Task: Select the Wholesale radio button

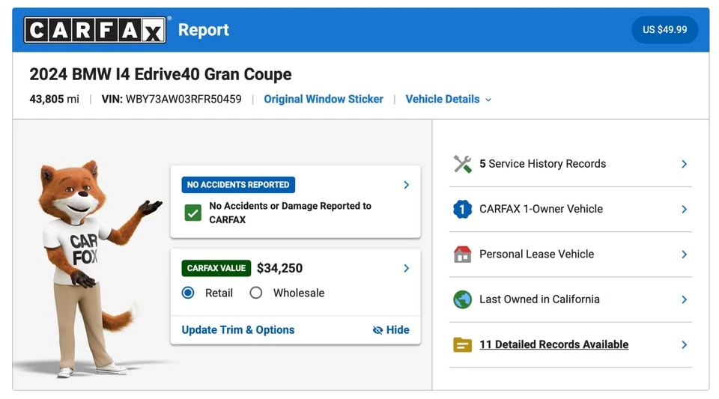Action: [x=256, y=293]
